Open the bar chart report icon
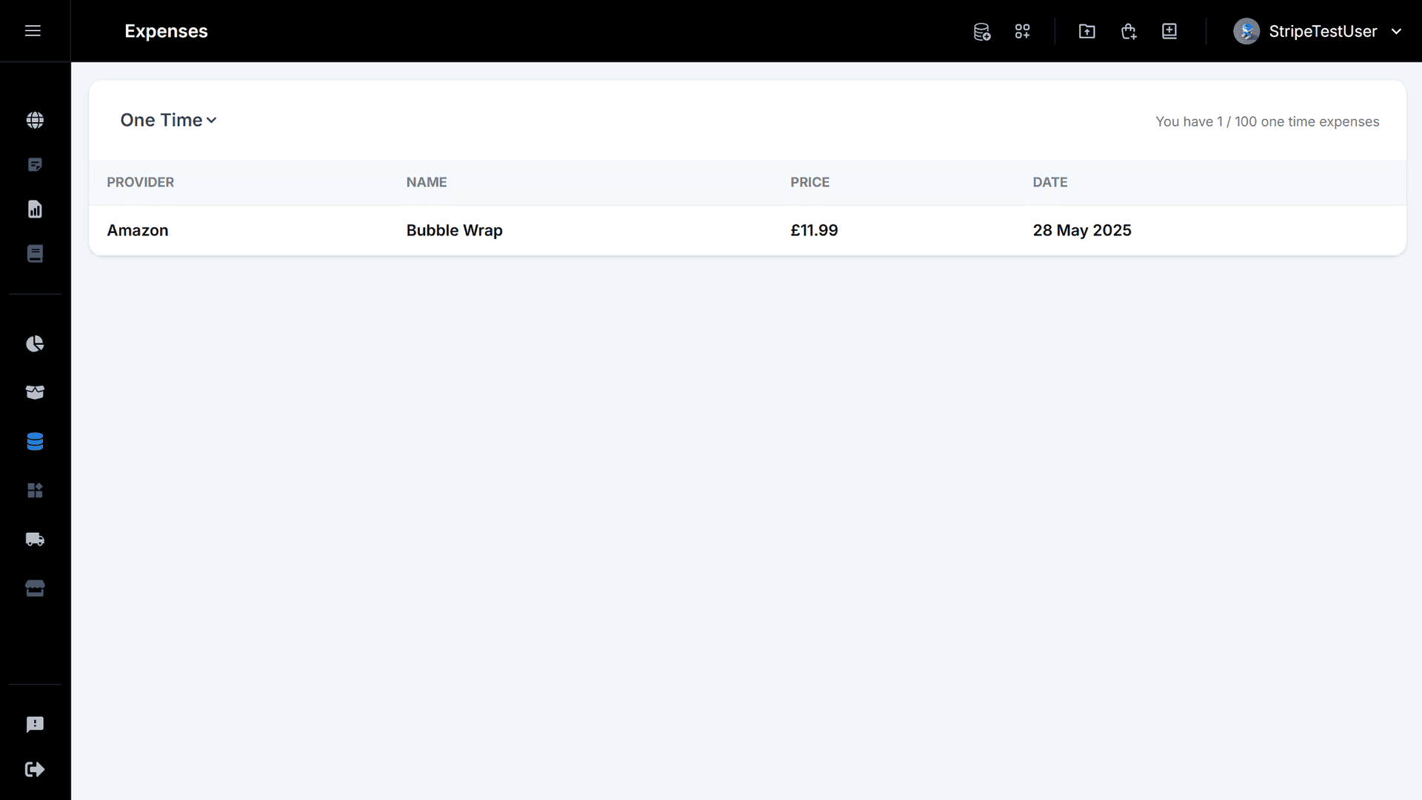 coord(35,209)
